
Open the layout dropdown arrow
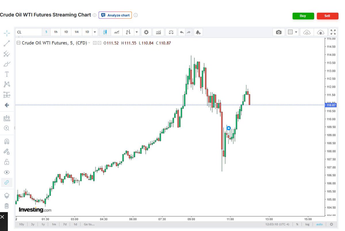pos(296,32)
